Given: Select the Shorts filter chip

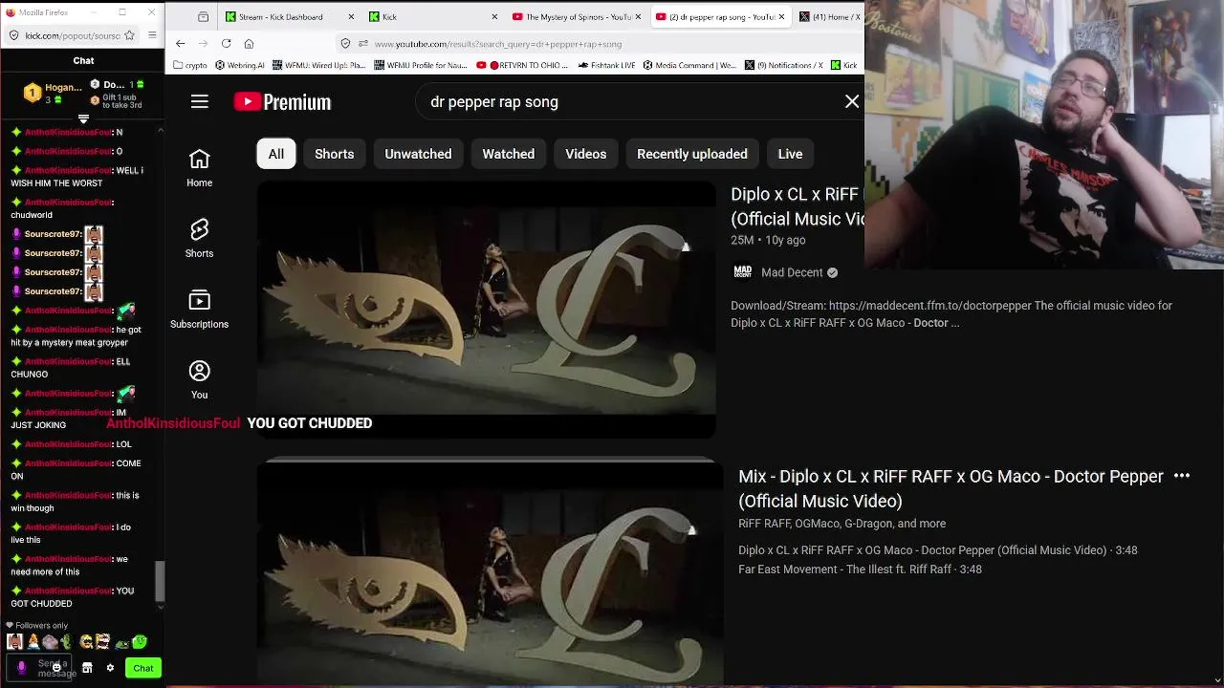Looking at the screenshot, I should pyautogui.click(x=335, y=154).
